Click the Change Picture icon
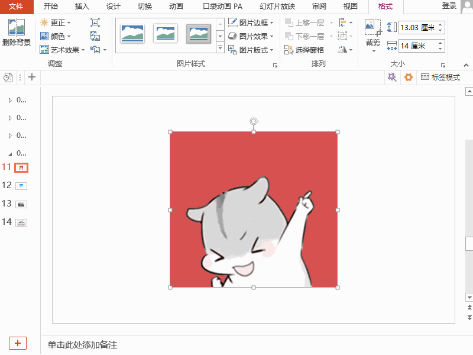The height and width of the screenshot is (355, 473). [95, 36]
